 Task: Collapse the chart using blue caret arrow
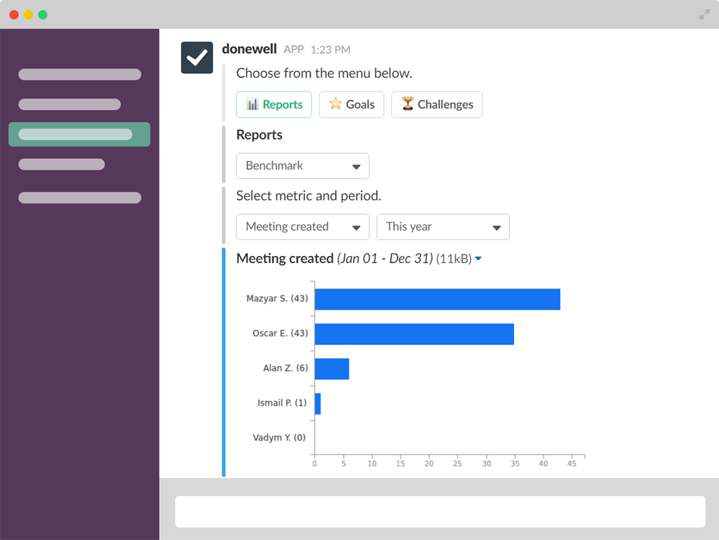(478, 260)
